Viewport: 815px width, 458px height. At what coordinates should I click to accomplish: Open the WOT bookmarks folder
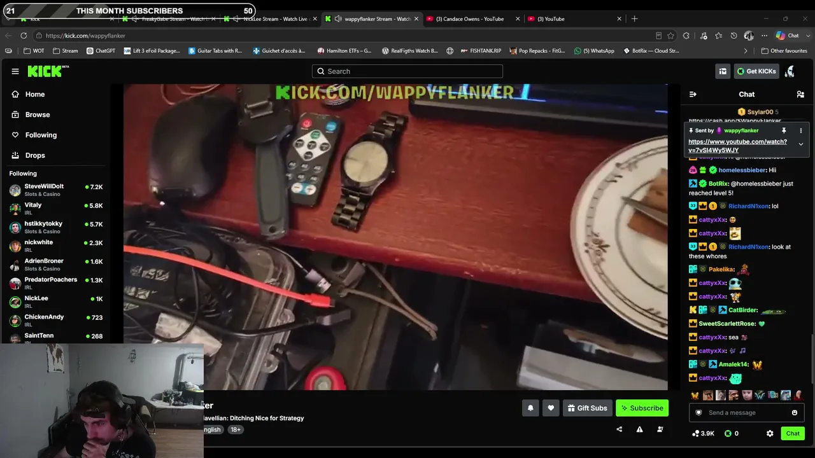34,51
